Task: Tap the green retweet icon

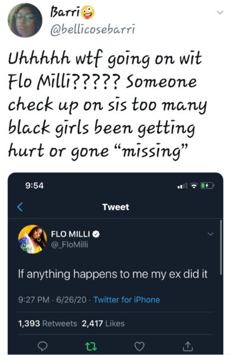Action: (91, 346)
